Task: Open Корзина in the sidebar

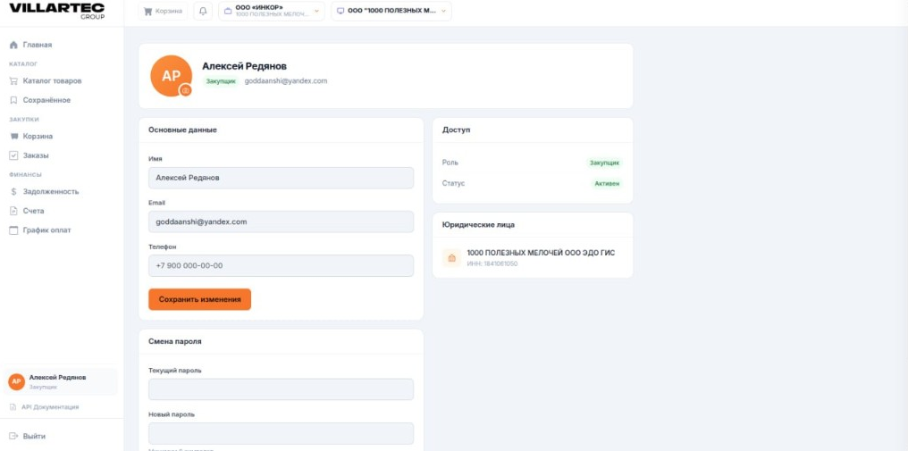Action: (38, 137)
